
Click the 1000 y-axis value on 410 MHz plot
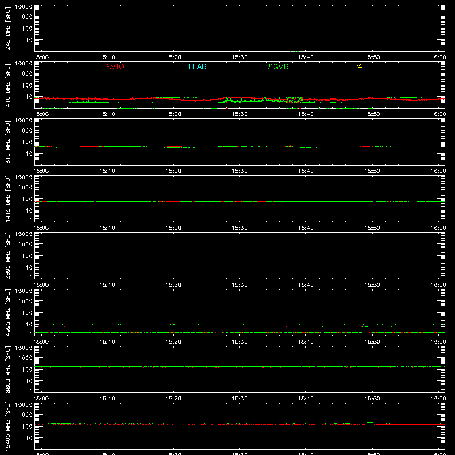click(x=26, y=74)
